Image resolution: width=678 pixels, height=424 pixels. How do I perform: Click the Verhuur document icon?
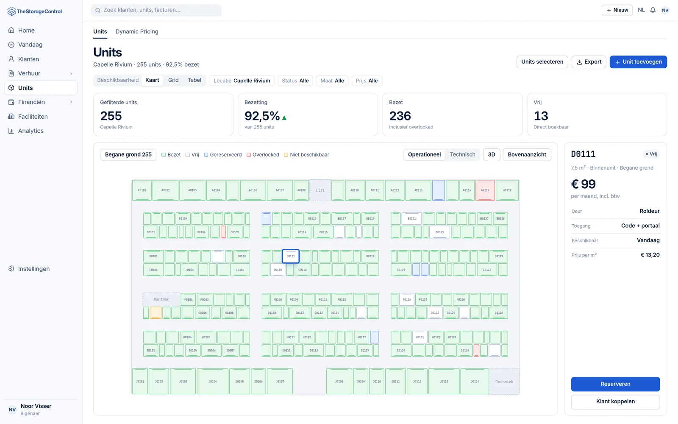tap(11, 73)
